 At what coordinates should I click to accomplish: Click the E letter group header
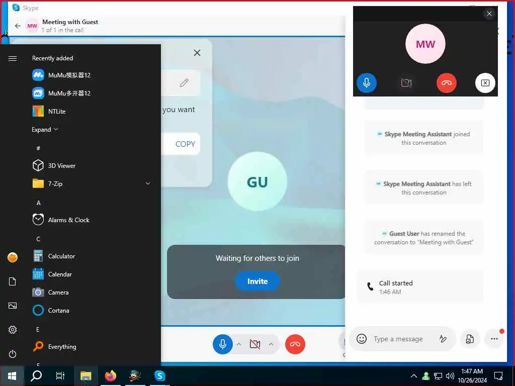coord(38,330)
